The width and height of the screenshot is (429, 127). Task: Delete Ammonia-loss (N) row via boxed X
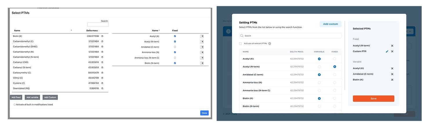tap(202, 52)
